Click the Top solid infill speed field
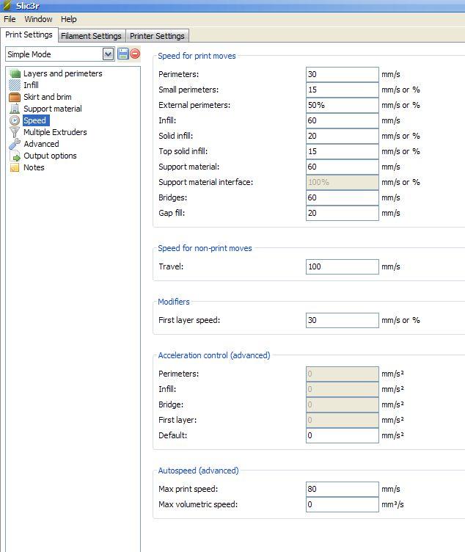This screenshot has height=552, width=465. [343, 151]
